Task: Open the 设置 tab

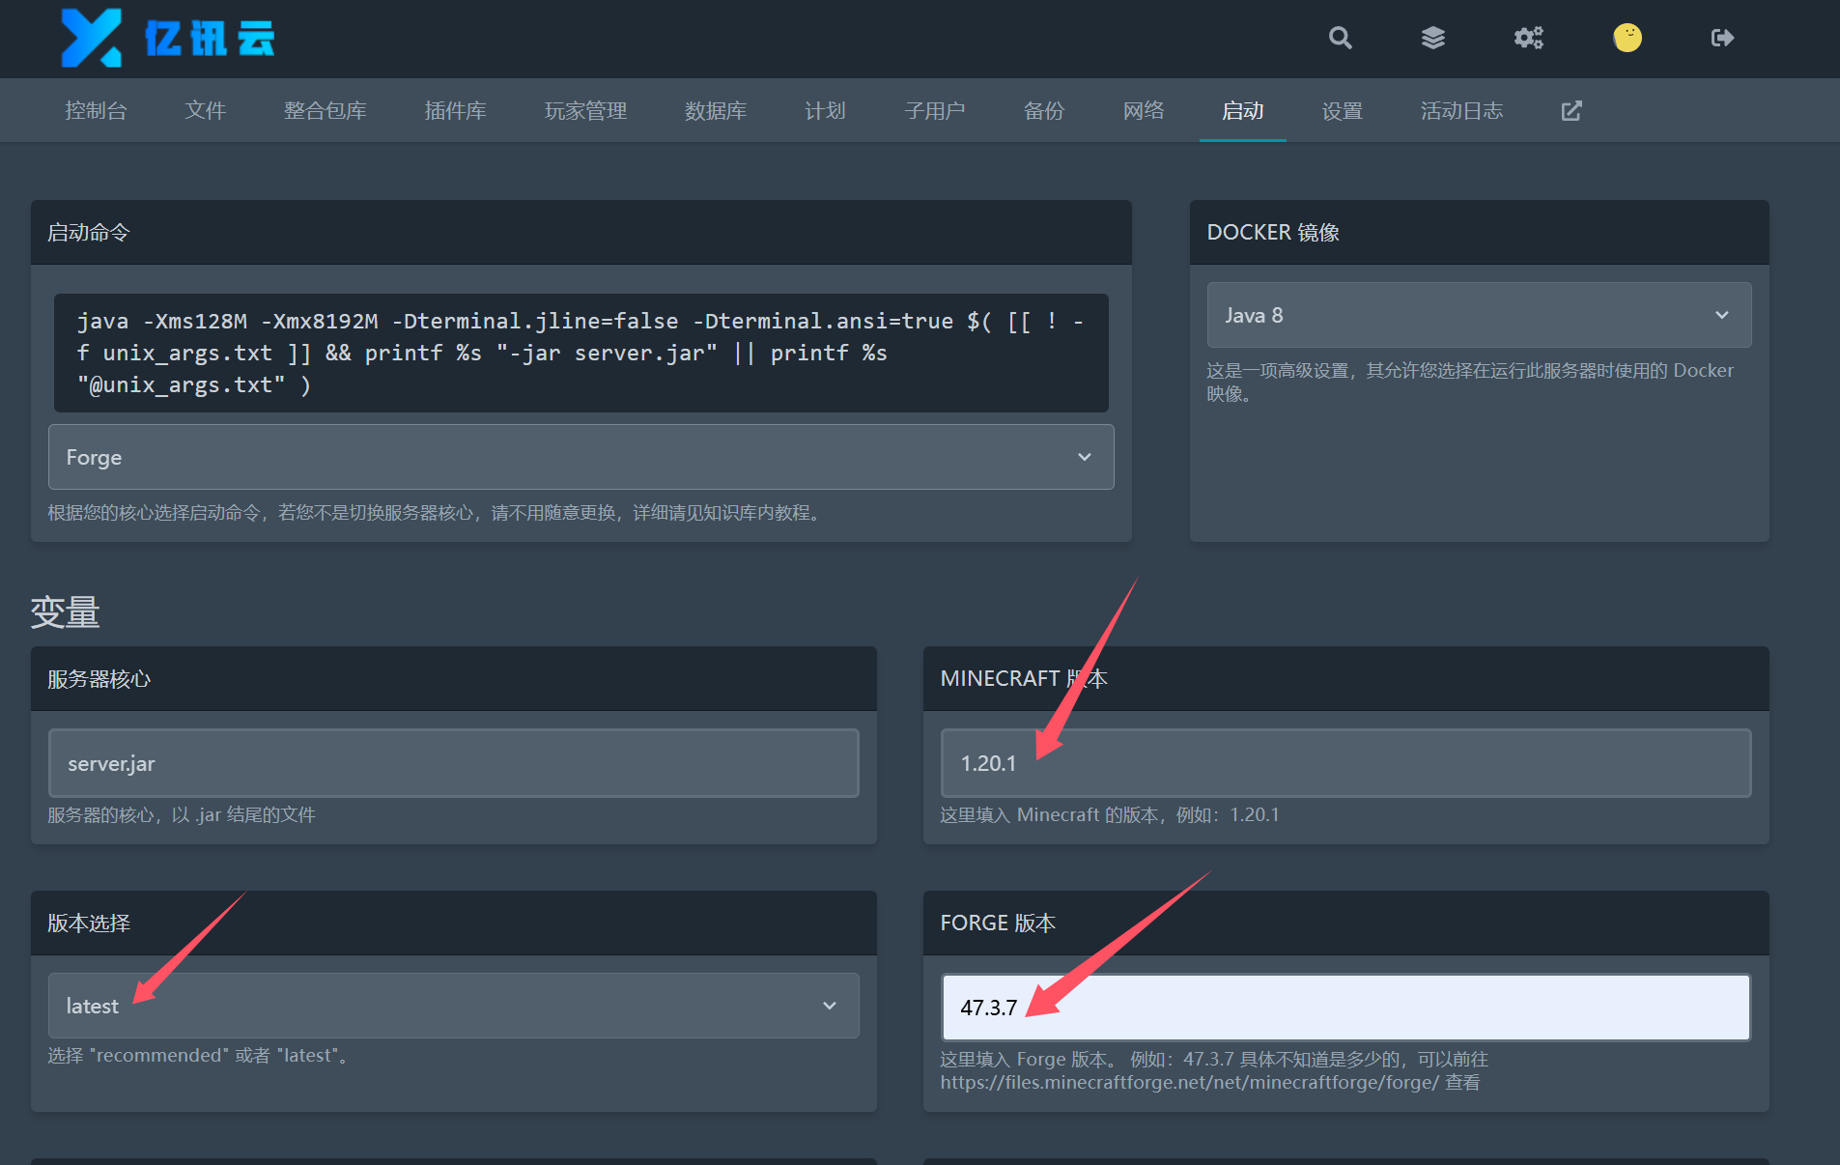Action: (x=1343, y=111)
